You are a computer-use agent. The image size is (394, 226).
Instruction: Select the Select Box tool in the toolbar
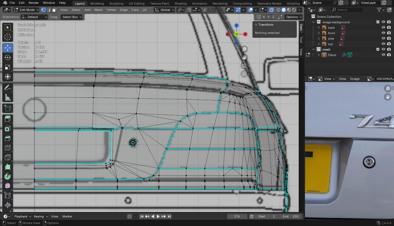point(8,27)
